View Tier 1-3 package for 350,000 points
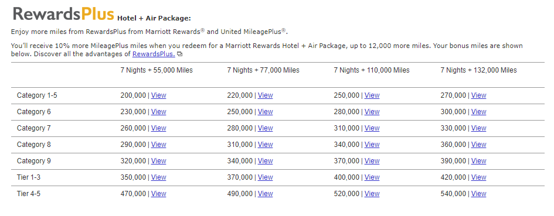Viewport: 554px width, 216px height. pos(159,177)
